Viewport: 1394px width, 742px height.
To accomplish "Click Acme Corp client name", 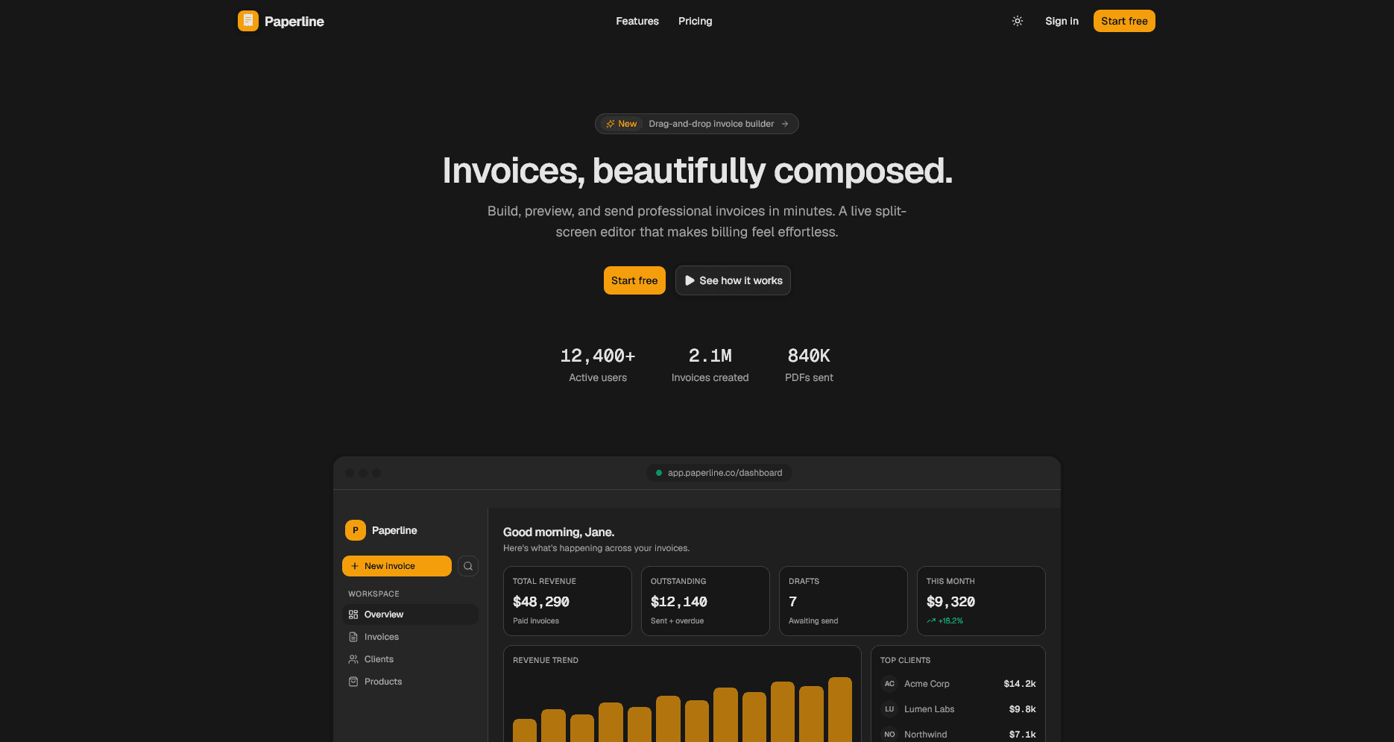I will click(927, 684).
